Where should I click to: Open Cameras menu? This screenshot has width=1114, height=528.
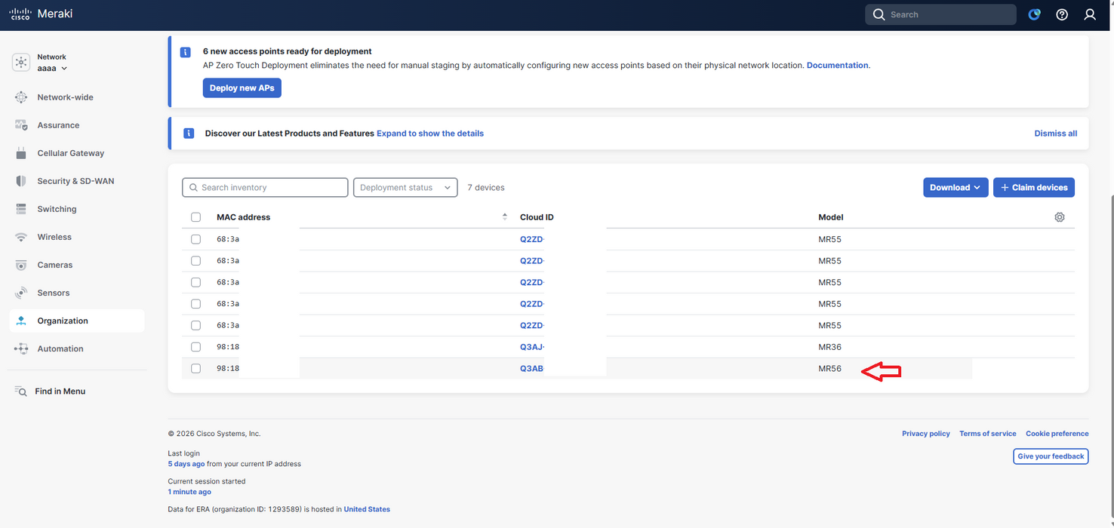(x=55, y=265)
